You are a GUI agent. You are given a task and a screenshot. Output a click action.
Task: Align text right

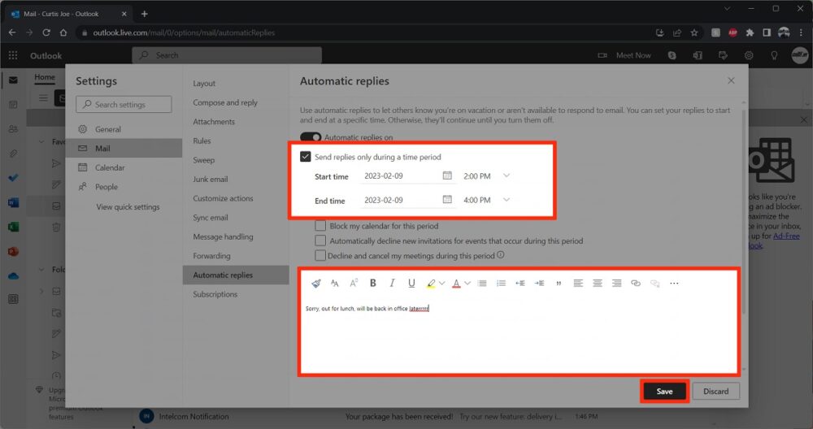tap(616, 283)
